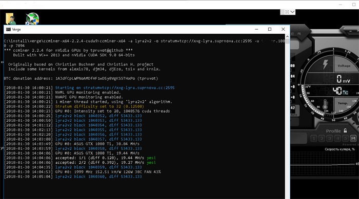Click the 'accepted: 2/2' log line
The height and width of the screenshot is (199, 359).
click(80, 163)
